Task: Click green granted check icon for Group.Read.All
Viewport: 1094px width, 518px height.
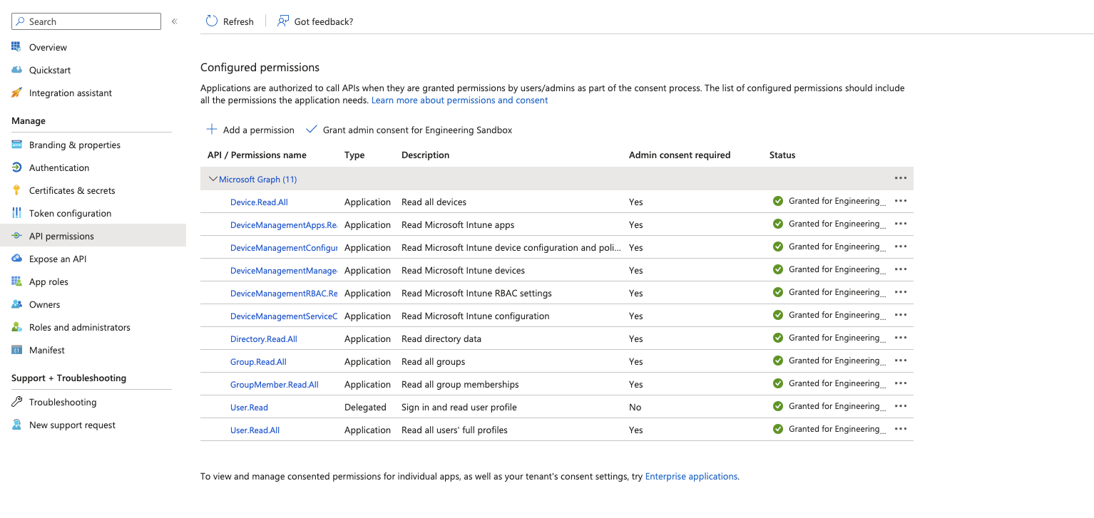Action: [x=778, y=361]
